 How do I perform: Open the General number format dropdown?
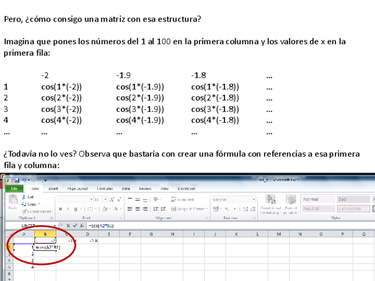(x=254, y=200)
